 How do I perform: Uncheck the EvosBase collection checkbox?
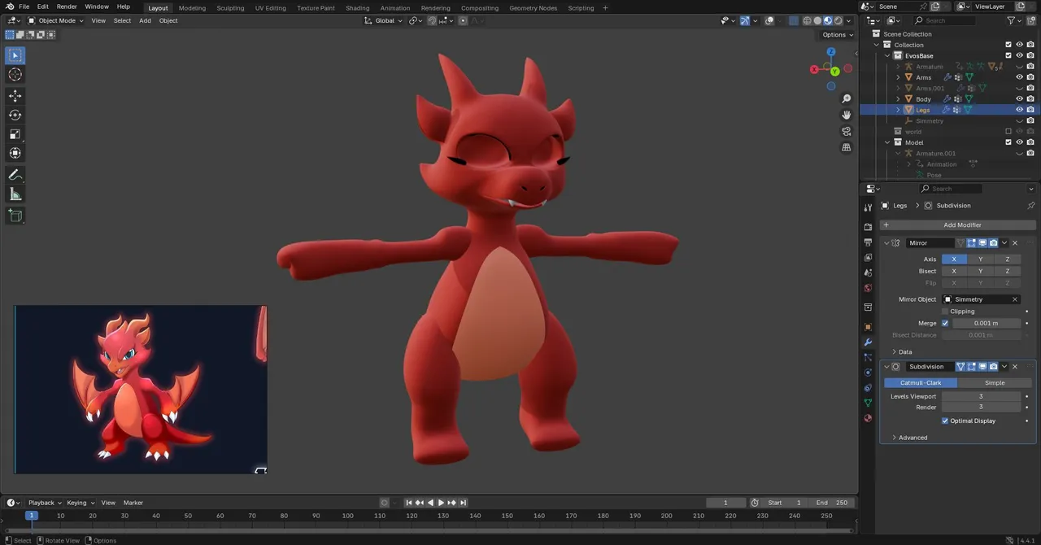1008,55
